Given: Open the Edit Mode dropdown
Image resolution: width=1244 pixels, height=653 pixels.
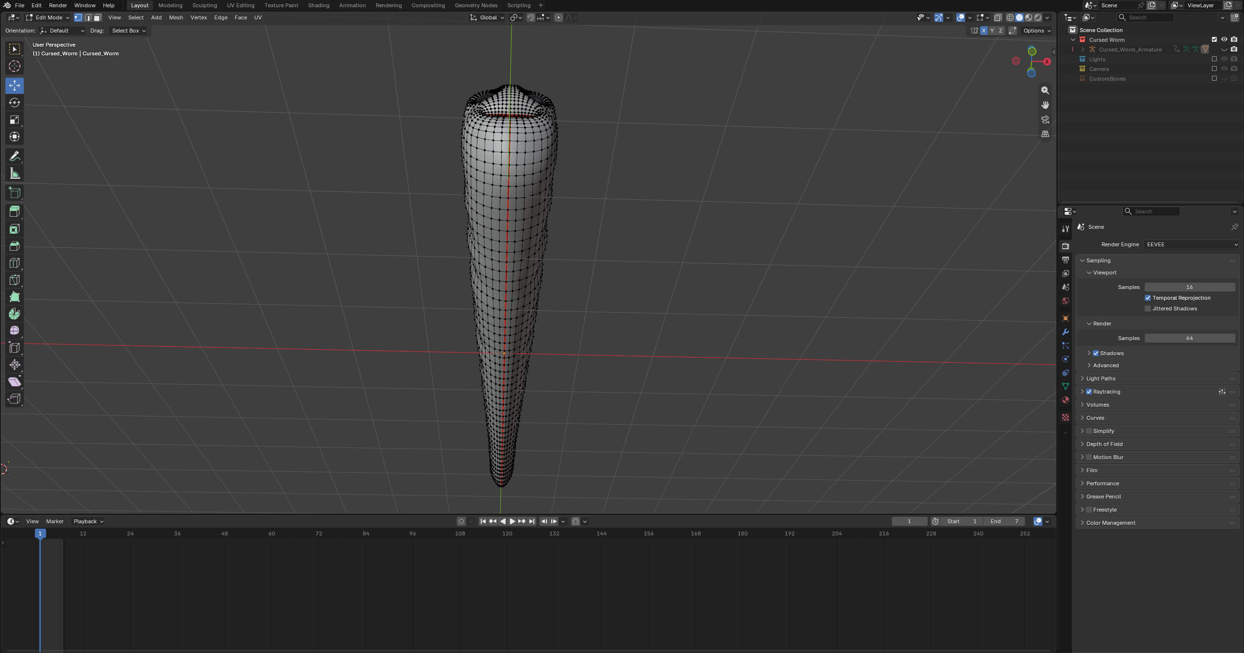Looking at the screenshot, I should pos(48,17).
